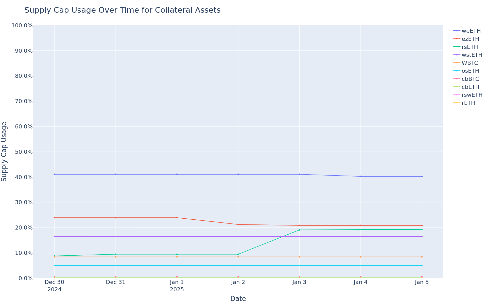Click the chart title text
The image size is (487, 304).
(x=122, y=10)
